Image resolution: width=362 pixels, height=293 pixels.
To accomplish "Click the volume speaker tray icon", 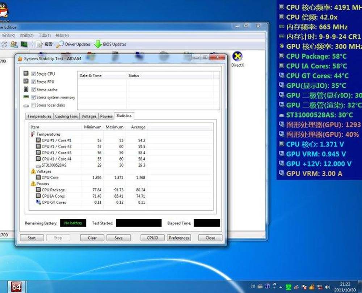I will (x=328, y=287).
